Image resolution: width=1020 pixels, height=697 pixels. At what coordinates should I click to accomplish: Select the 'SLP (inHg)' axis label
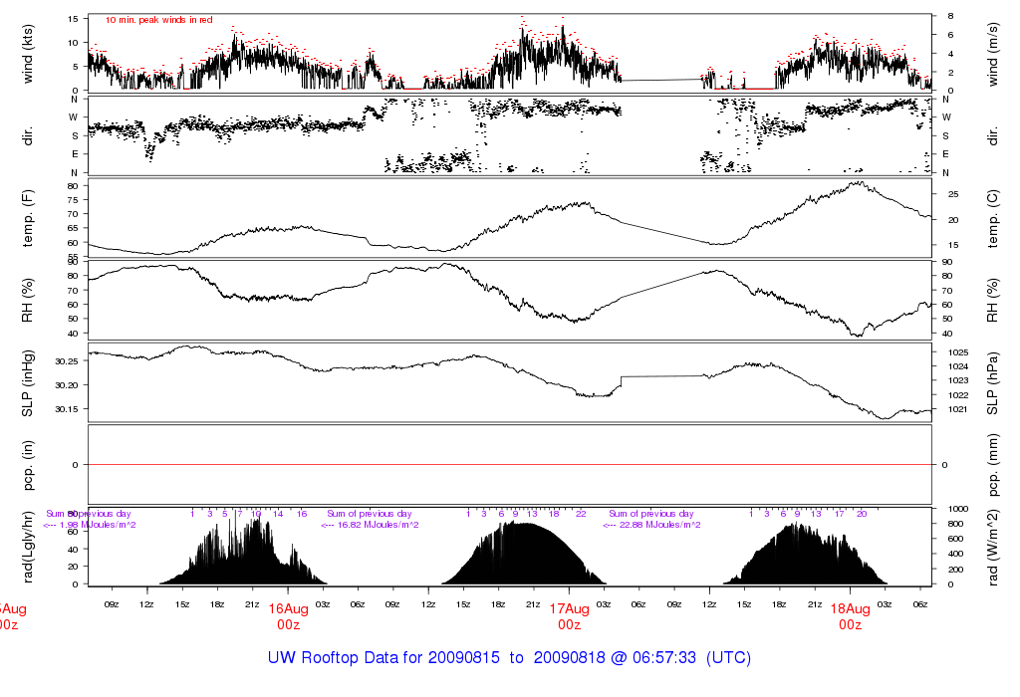pos(27,383)
